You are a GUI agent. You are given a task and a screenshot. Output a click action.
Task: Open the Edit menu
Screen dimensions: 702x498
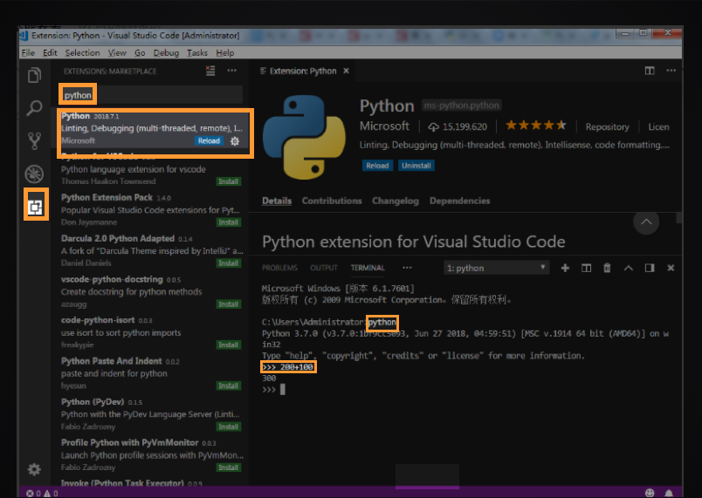[x=50, y=52]
